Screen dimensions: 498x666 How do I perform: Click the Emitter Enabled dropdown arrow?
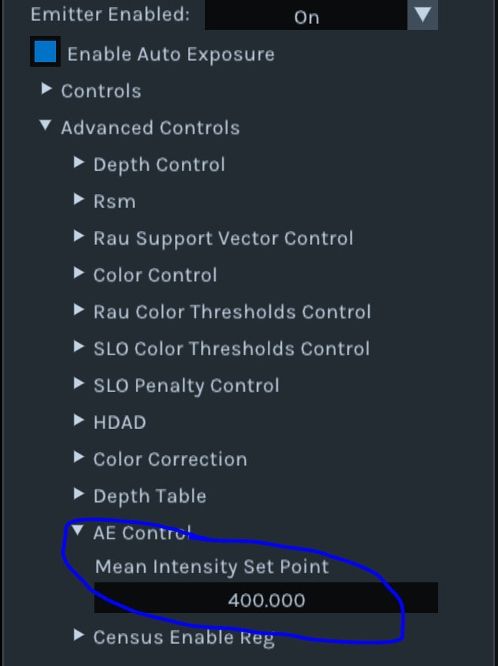422,15
